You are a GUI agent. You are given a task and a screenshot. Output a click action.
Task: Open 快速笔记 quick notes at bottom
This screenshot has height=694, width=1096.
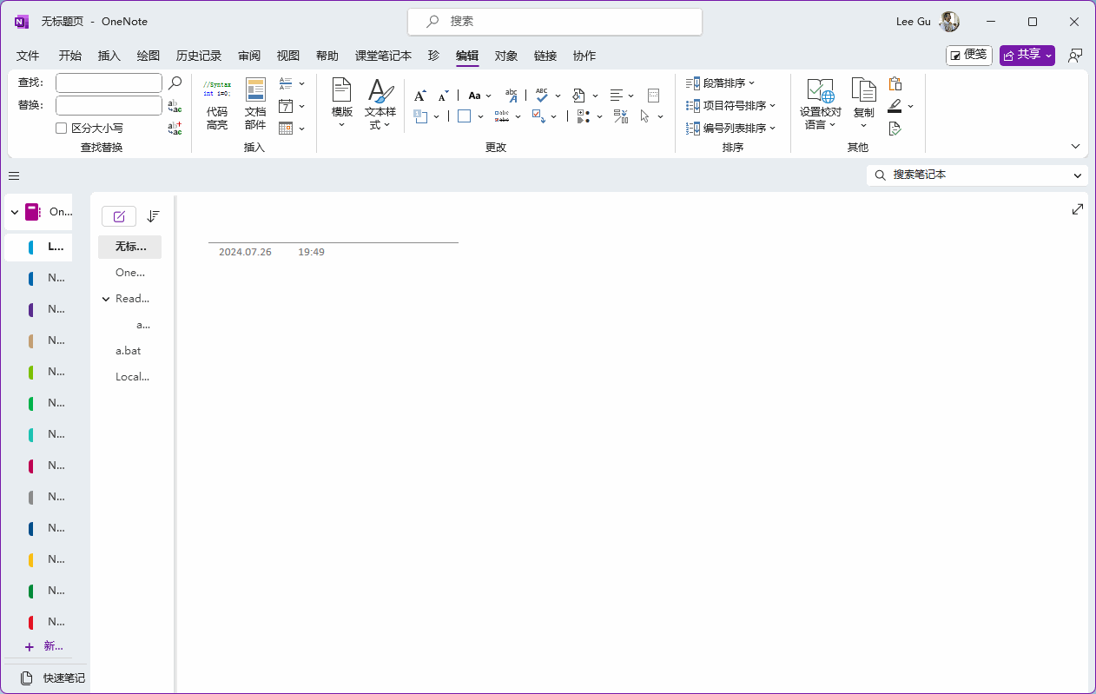tap(53, 677)
